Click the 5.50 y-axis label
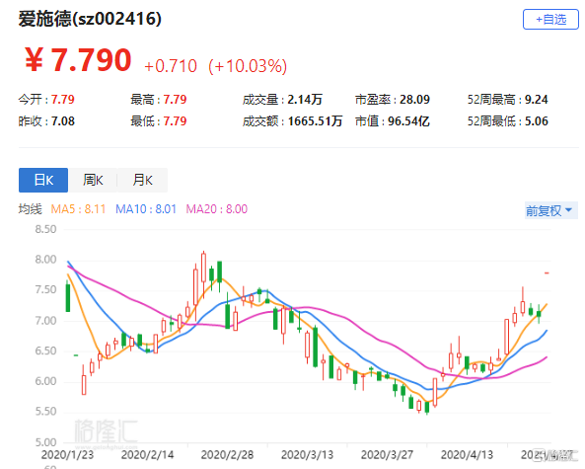585x469 pixels. (45, 411)
